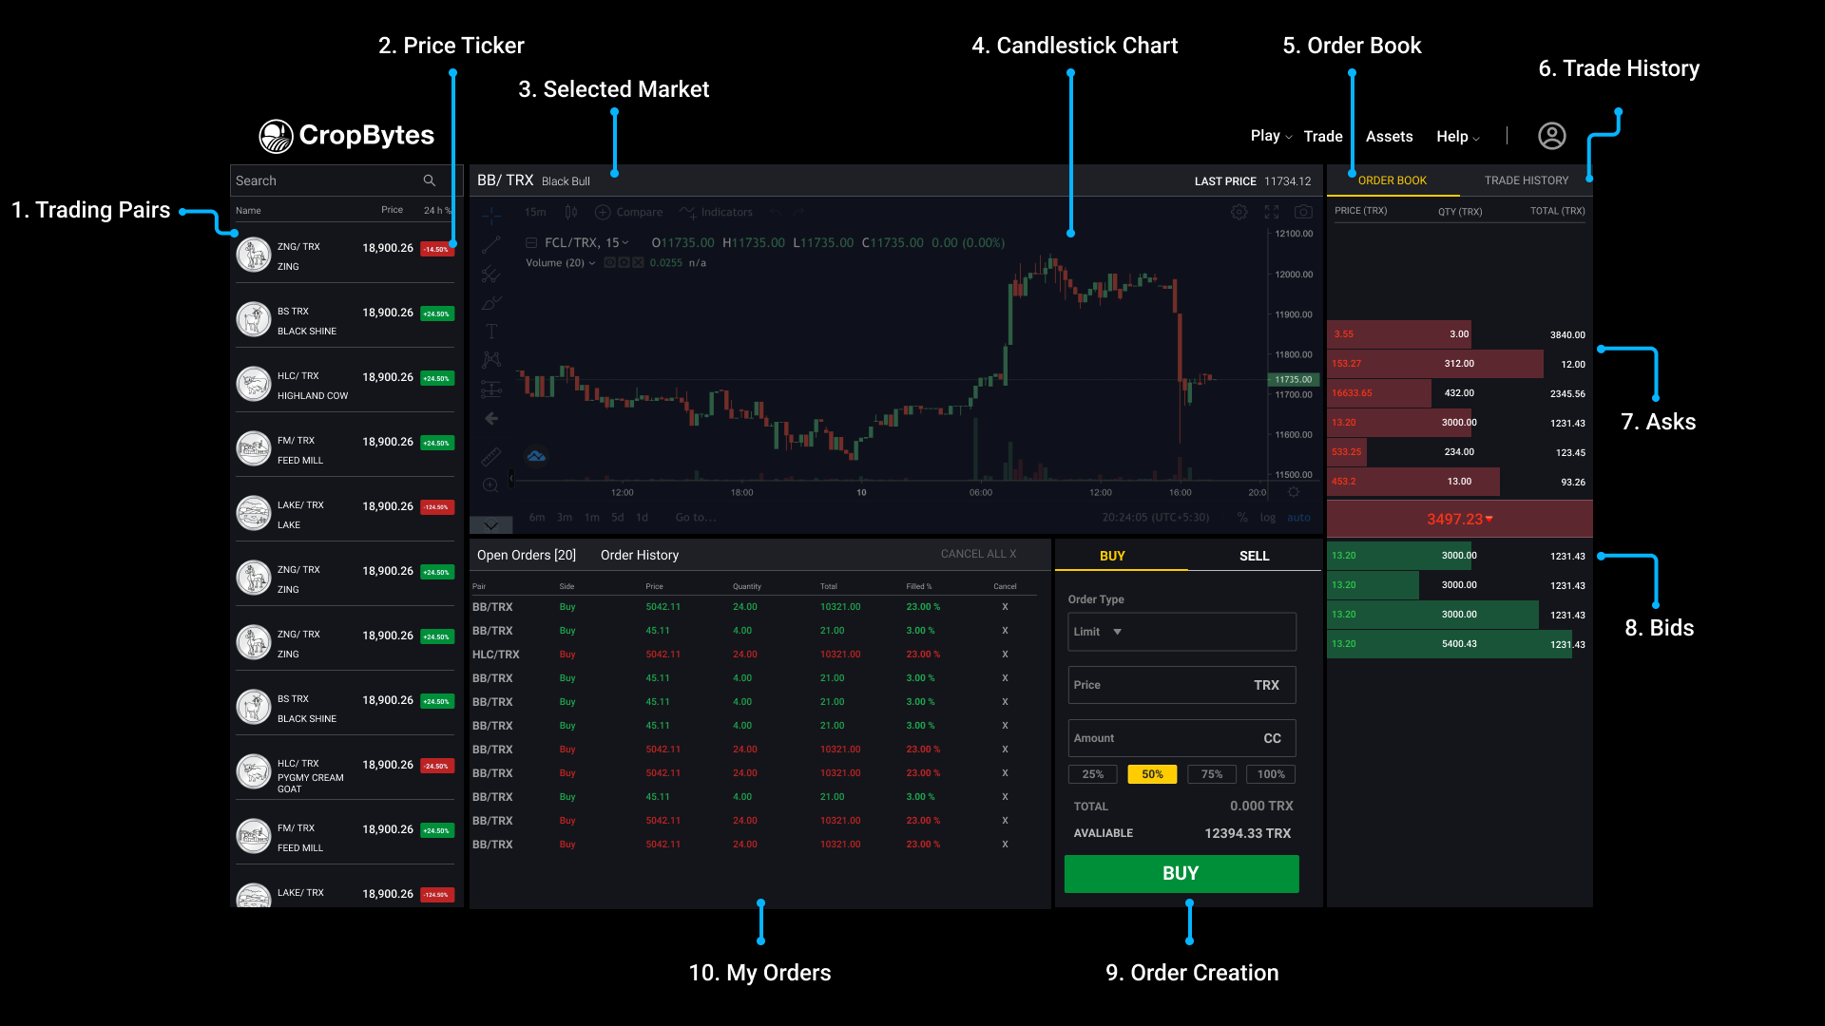Expand the Play menu chevron
Image resolution: width=1825 pixels, height=1026 pixels.
tap(1289, 138)
